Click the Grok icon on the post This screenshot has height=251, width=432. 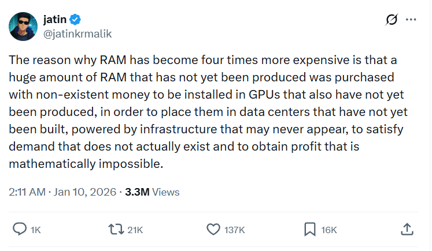pyautogui.click(x=392, y=20)
